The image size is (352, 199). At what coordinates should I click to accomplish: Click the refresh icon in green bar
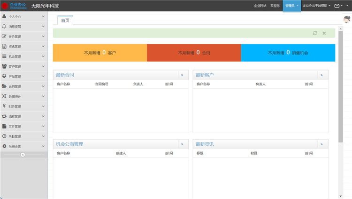315,33
